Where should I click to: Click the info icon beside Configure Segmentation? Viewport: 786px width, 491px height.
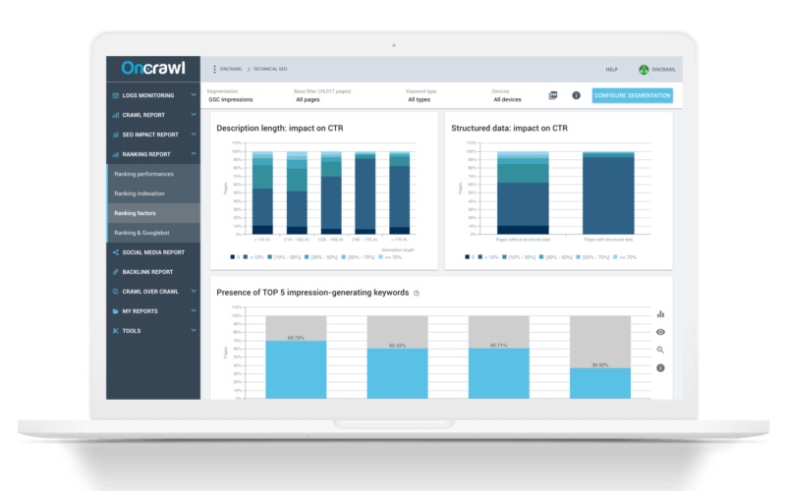tap(577, 95)
